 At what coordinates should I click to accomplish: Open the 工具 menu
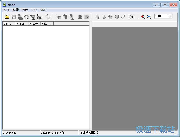tap(34, 10)
